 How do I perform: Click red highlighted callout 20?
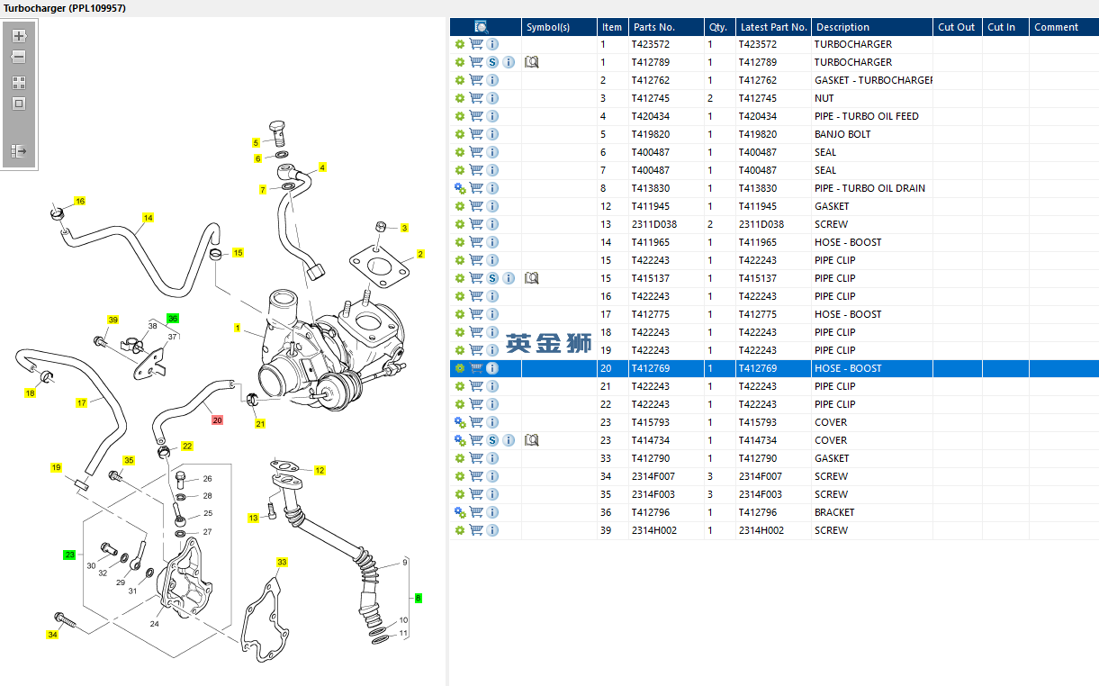(217, 420)
